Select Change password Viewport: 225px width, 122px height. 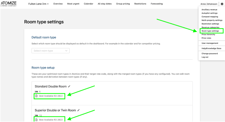[x=210, y=53]
